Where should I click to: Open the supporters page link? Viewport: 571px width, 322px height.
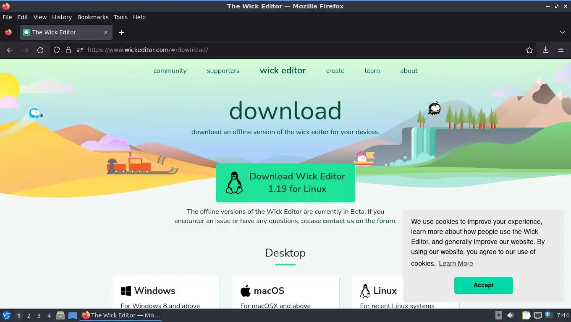[x=223, y=71]
